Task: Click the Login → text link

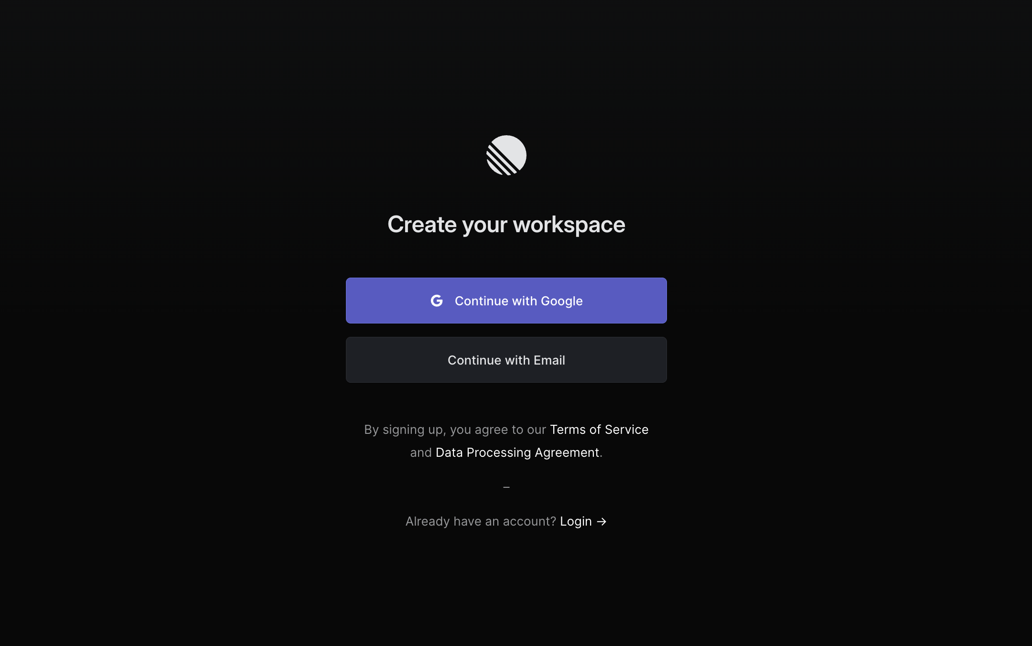Action: [x=583, y=521]
